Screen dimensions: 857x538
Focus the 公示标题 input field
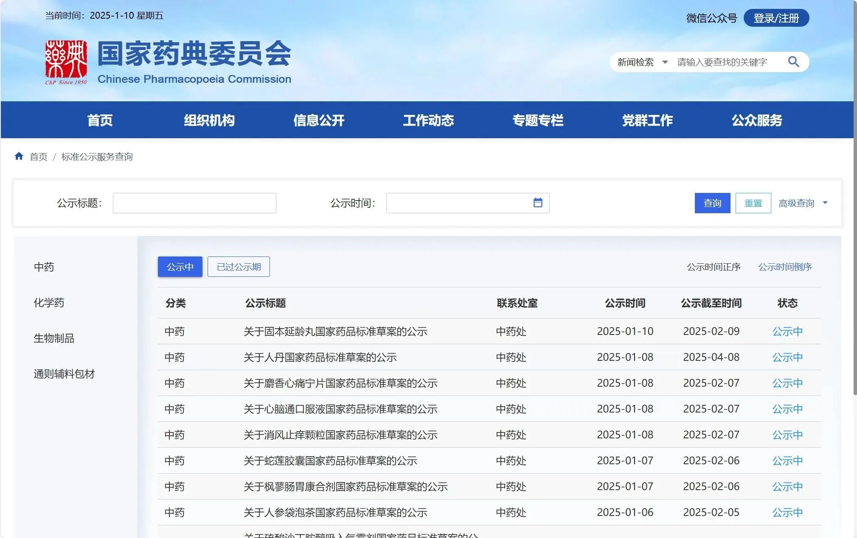point(194,203)
